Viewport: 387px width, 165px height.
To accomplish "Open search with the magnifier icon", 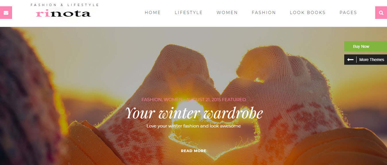I will [381, 13].
